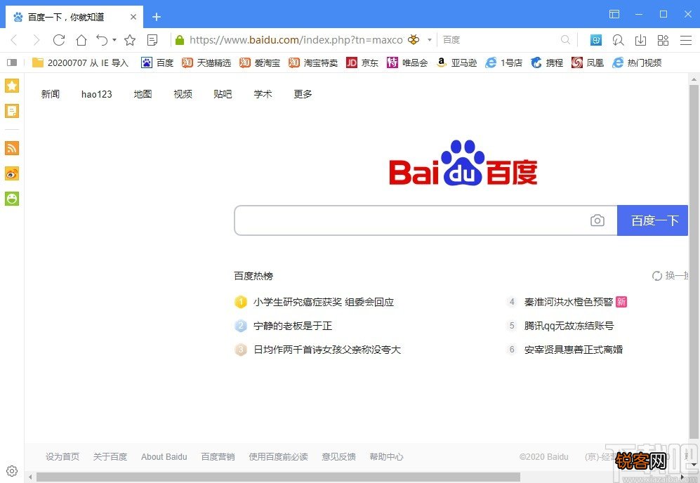Screen dimensions: 700x483
Task: Click the 意见反馈 footer link
Action: 339,456
